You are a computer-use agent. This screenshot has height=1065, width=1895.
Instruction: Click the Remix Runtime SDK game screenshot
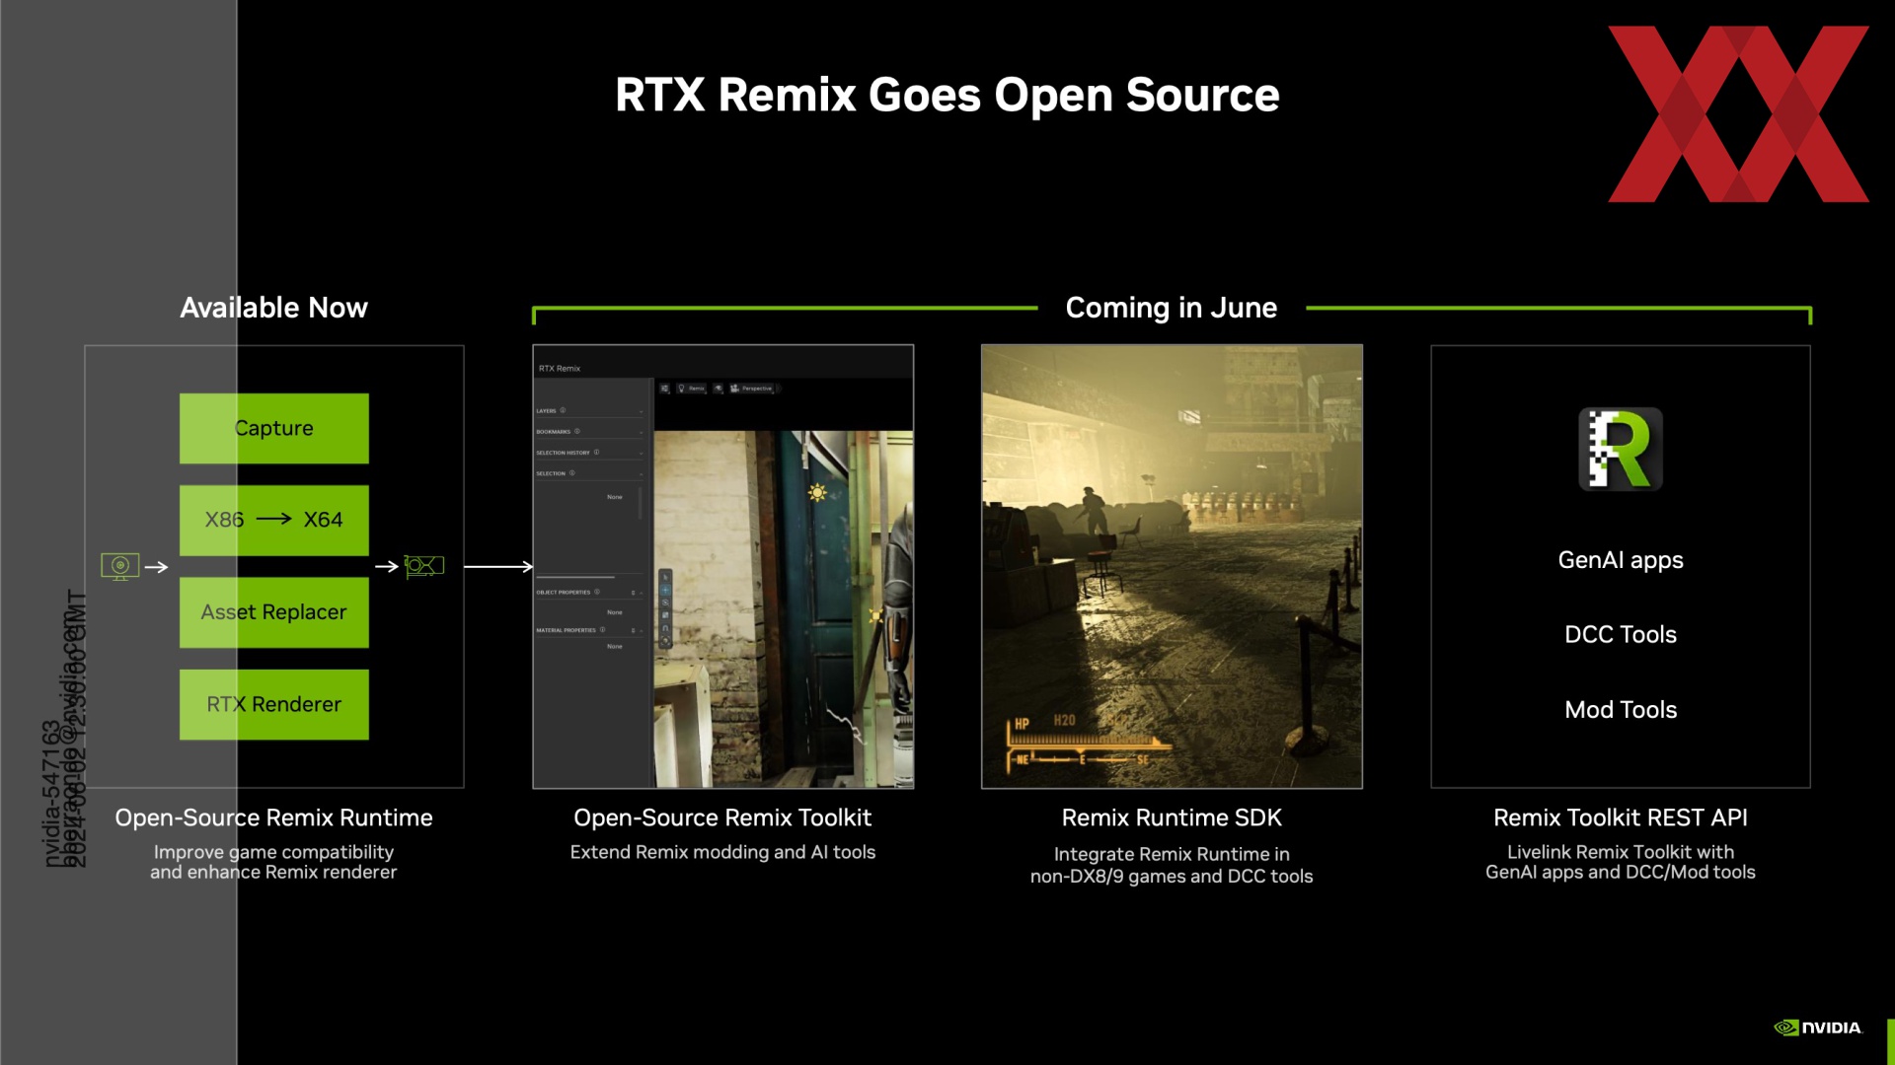(x=1172, y=566)
